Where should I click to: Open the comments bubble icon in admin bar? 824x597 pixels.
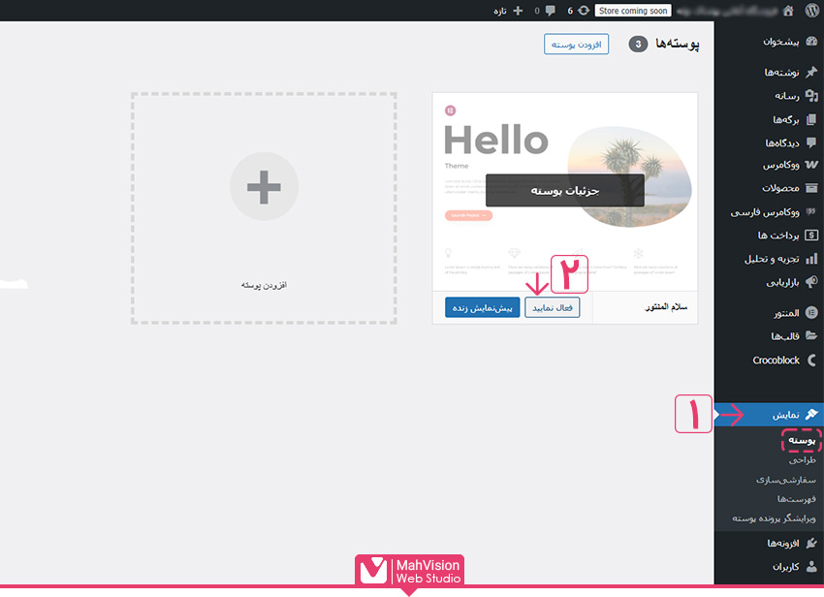pos(552,11)
